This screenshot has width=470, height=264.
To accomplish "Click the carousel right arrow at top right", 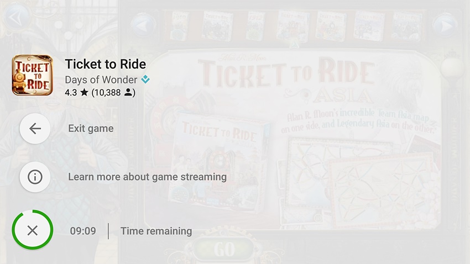I will 445,26.
